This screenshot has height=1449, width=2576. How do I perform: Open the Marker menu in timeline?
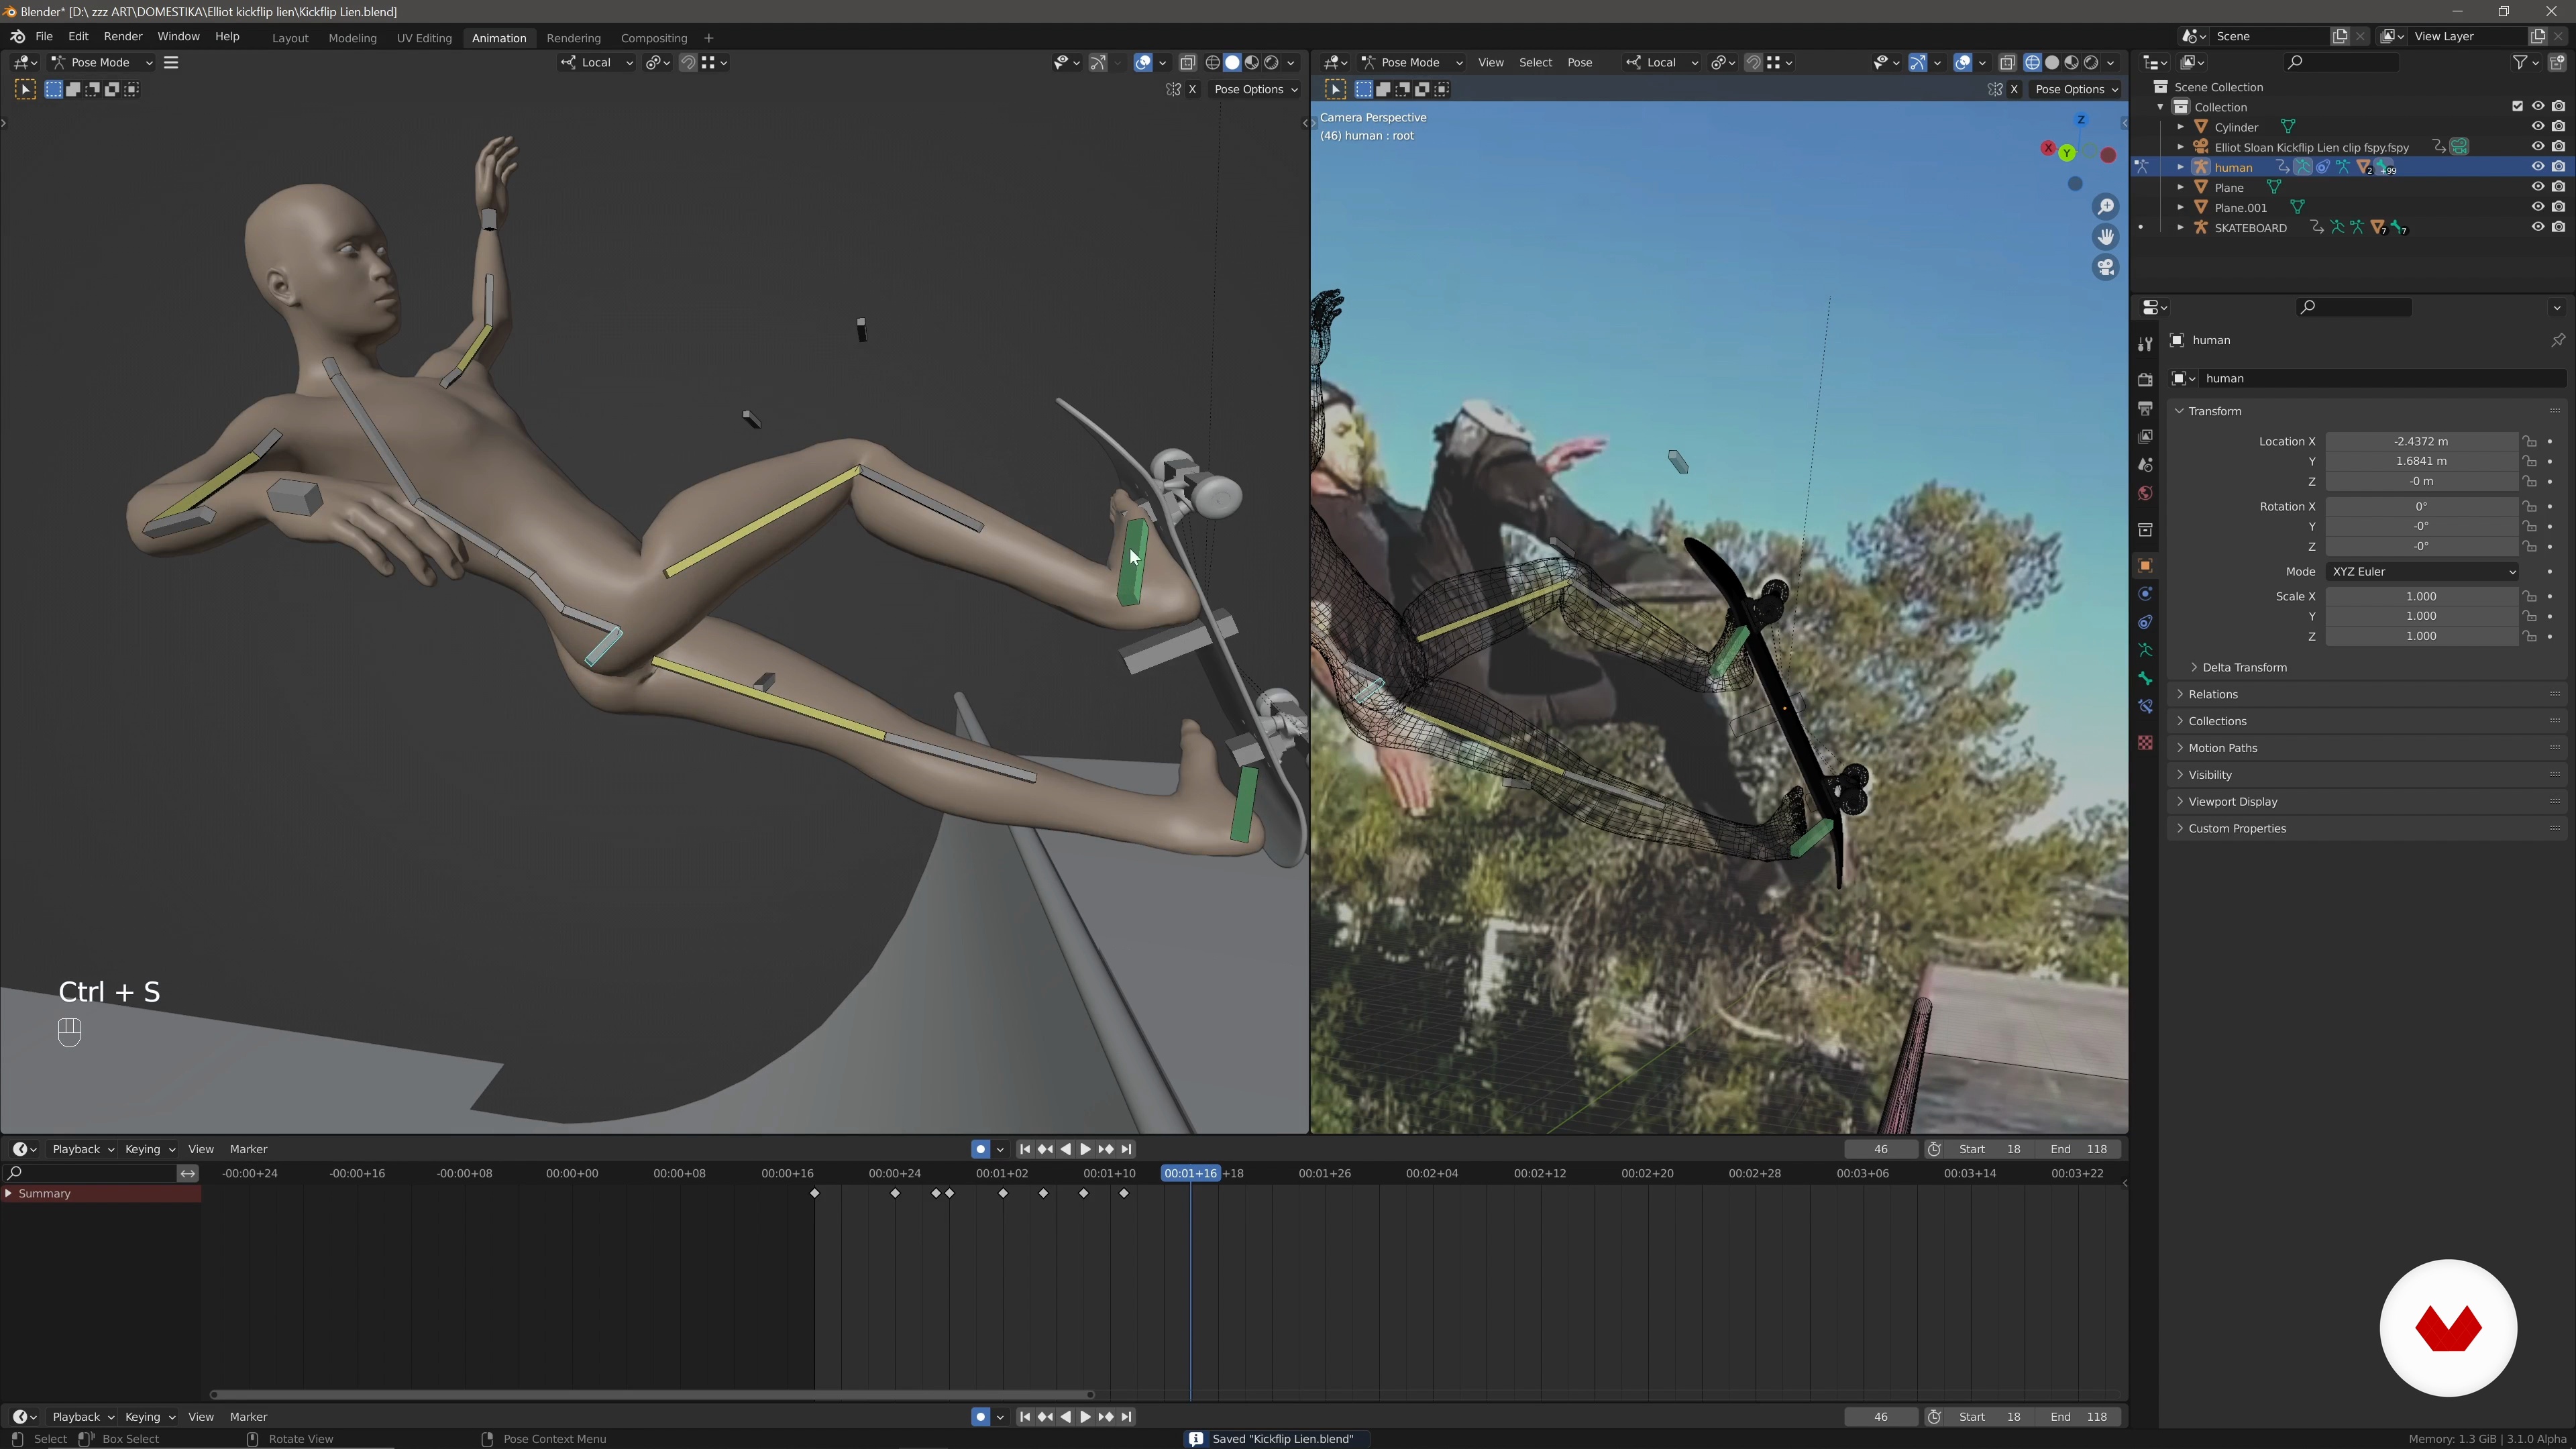pos(248,1149)
